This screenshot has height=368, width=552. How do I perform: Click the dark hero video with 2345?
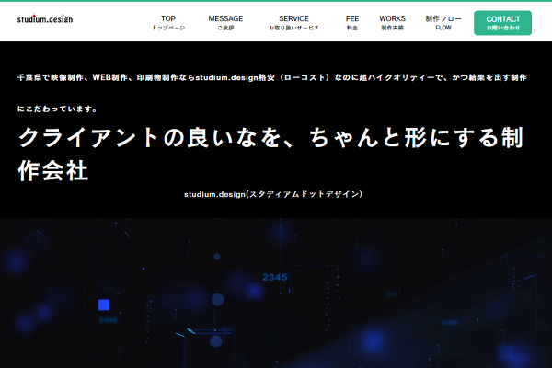276,293
